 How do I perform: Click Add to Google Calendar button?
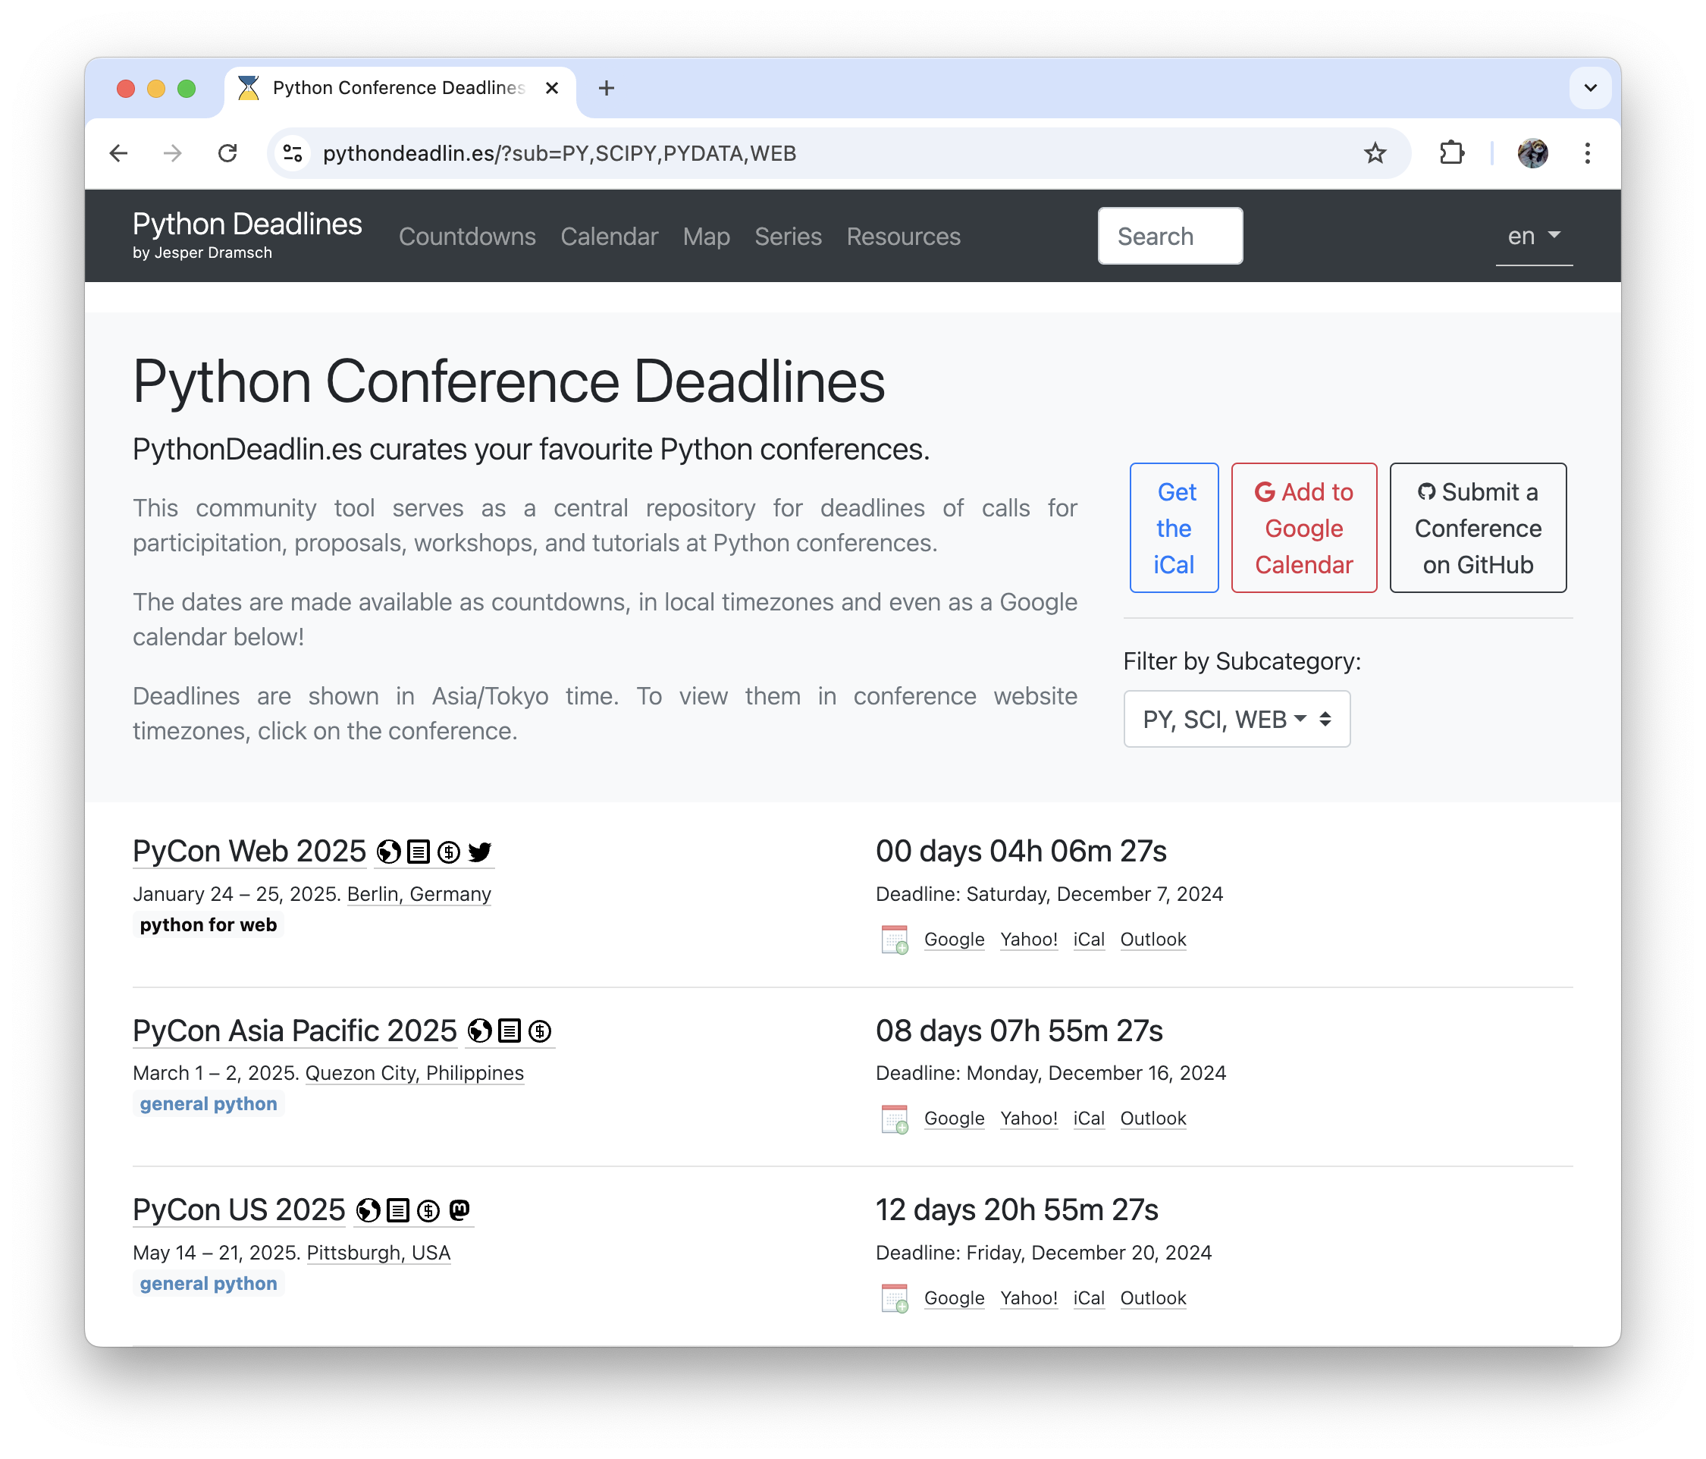pyautogui.click(x=1303, y=528)
